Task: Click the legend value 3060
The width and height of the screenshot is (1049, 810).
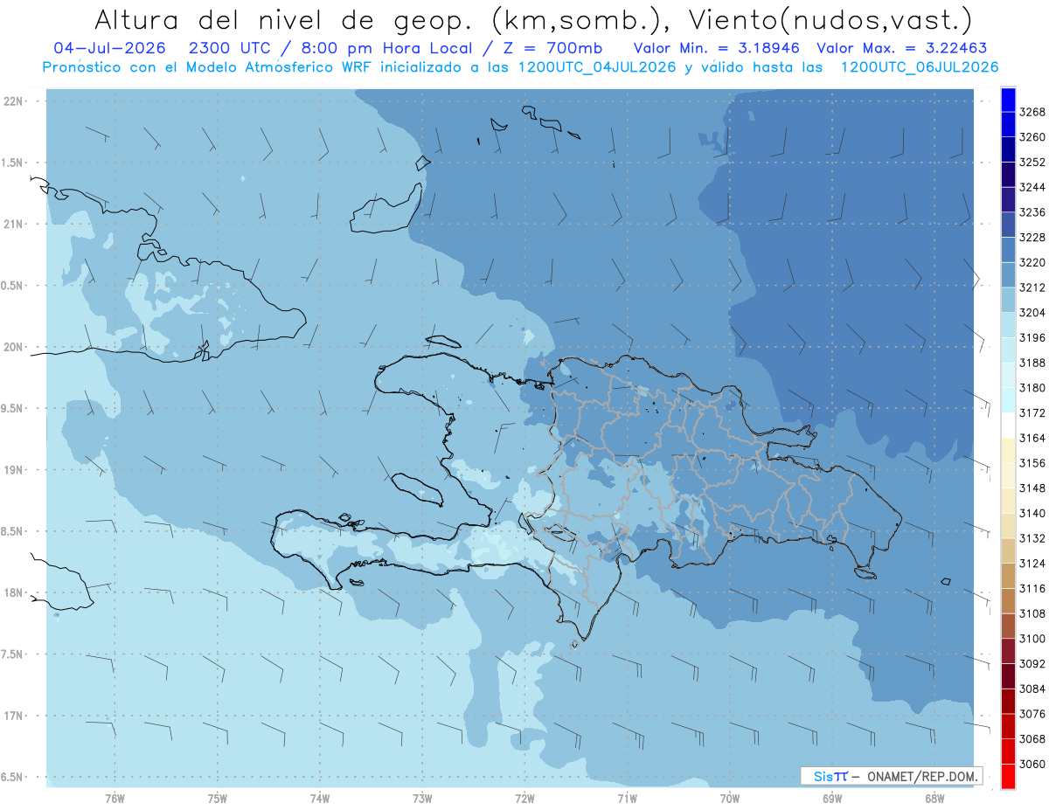Action: [1032, 764]
